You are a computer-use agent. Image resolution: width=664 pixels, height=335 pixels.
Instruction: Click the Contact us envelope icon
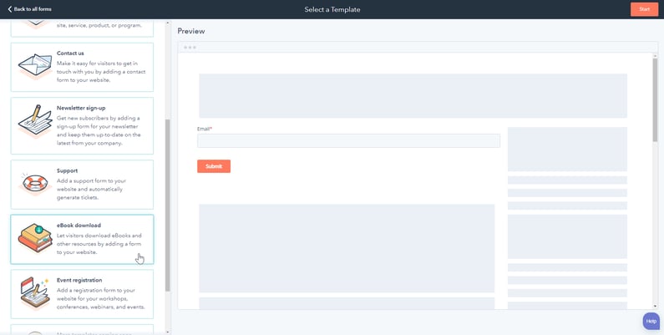(x=35, y=65)
